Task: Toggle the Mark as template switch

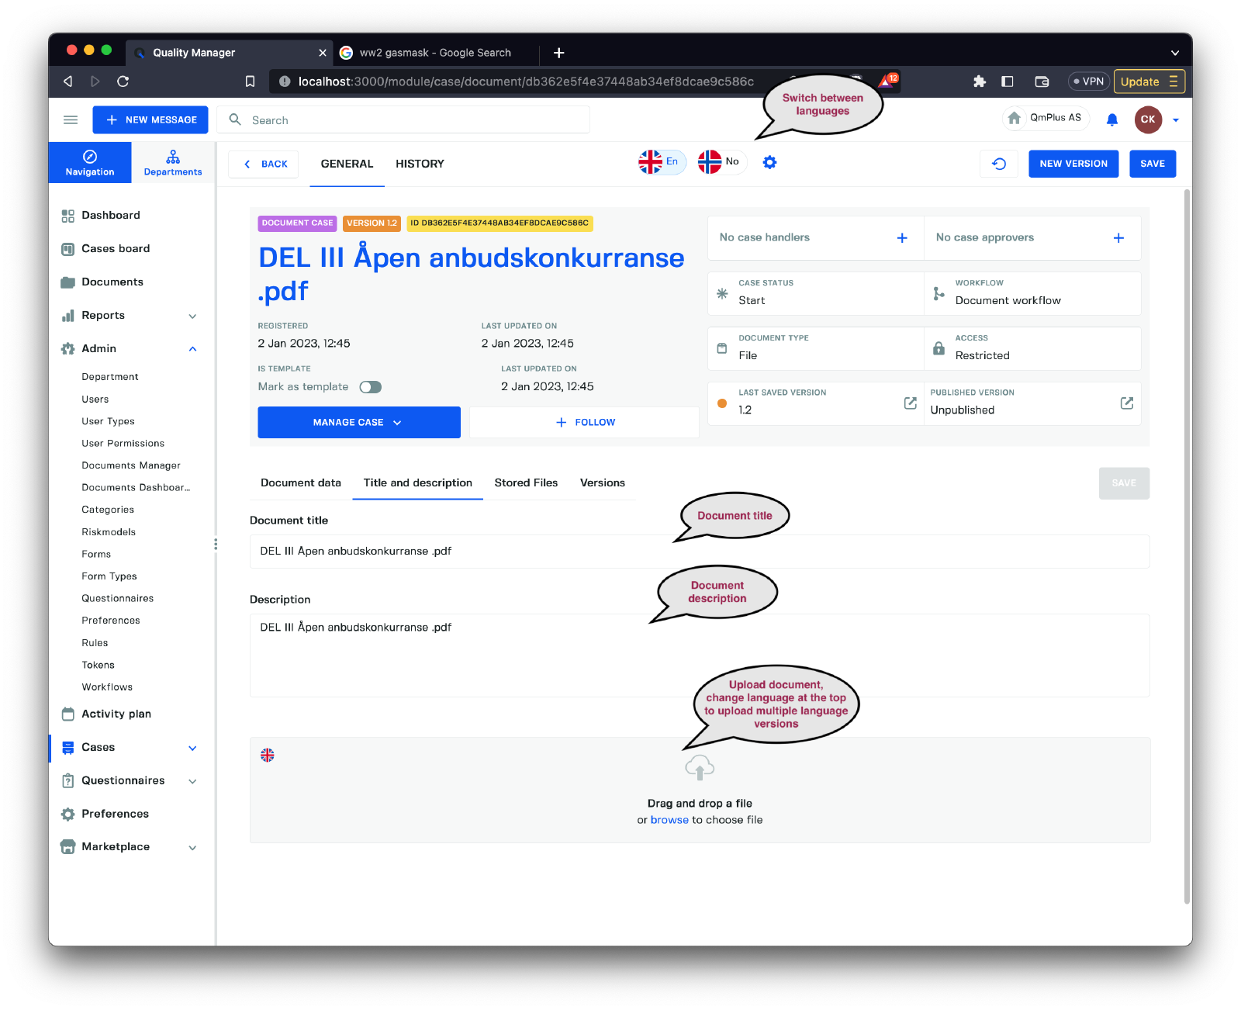Action: pyautogui.click(x=370, y=387)
